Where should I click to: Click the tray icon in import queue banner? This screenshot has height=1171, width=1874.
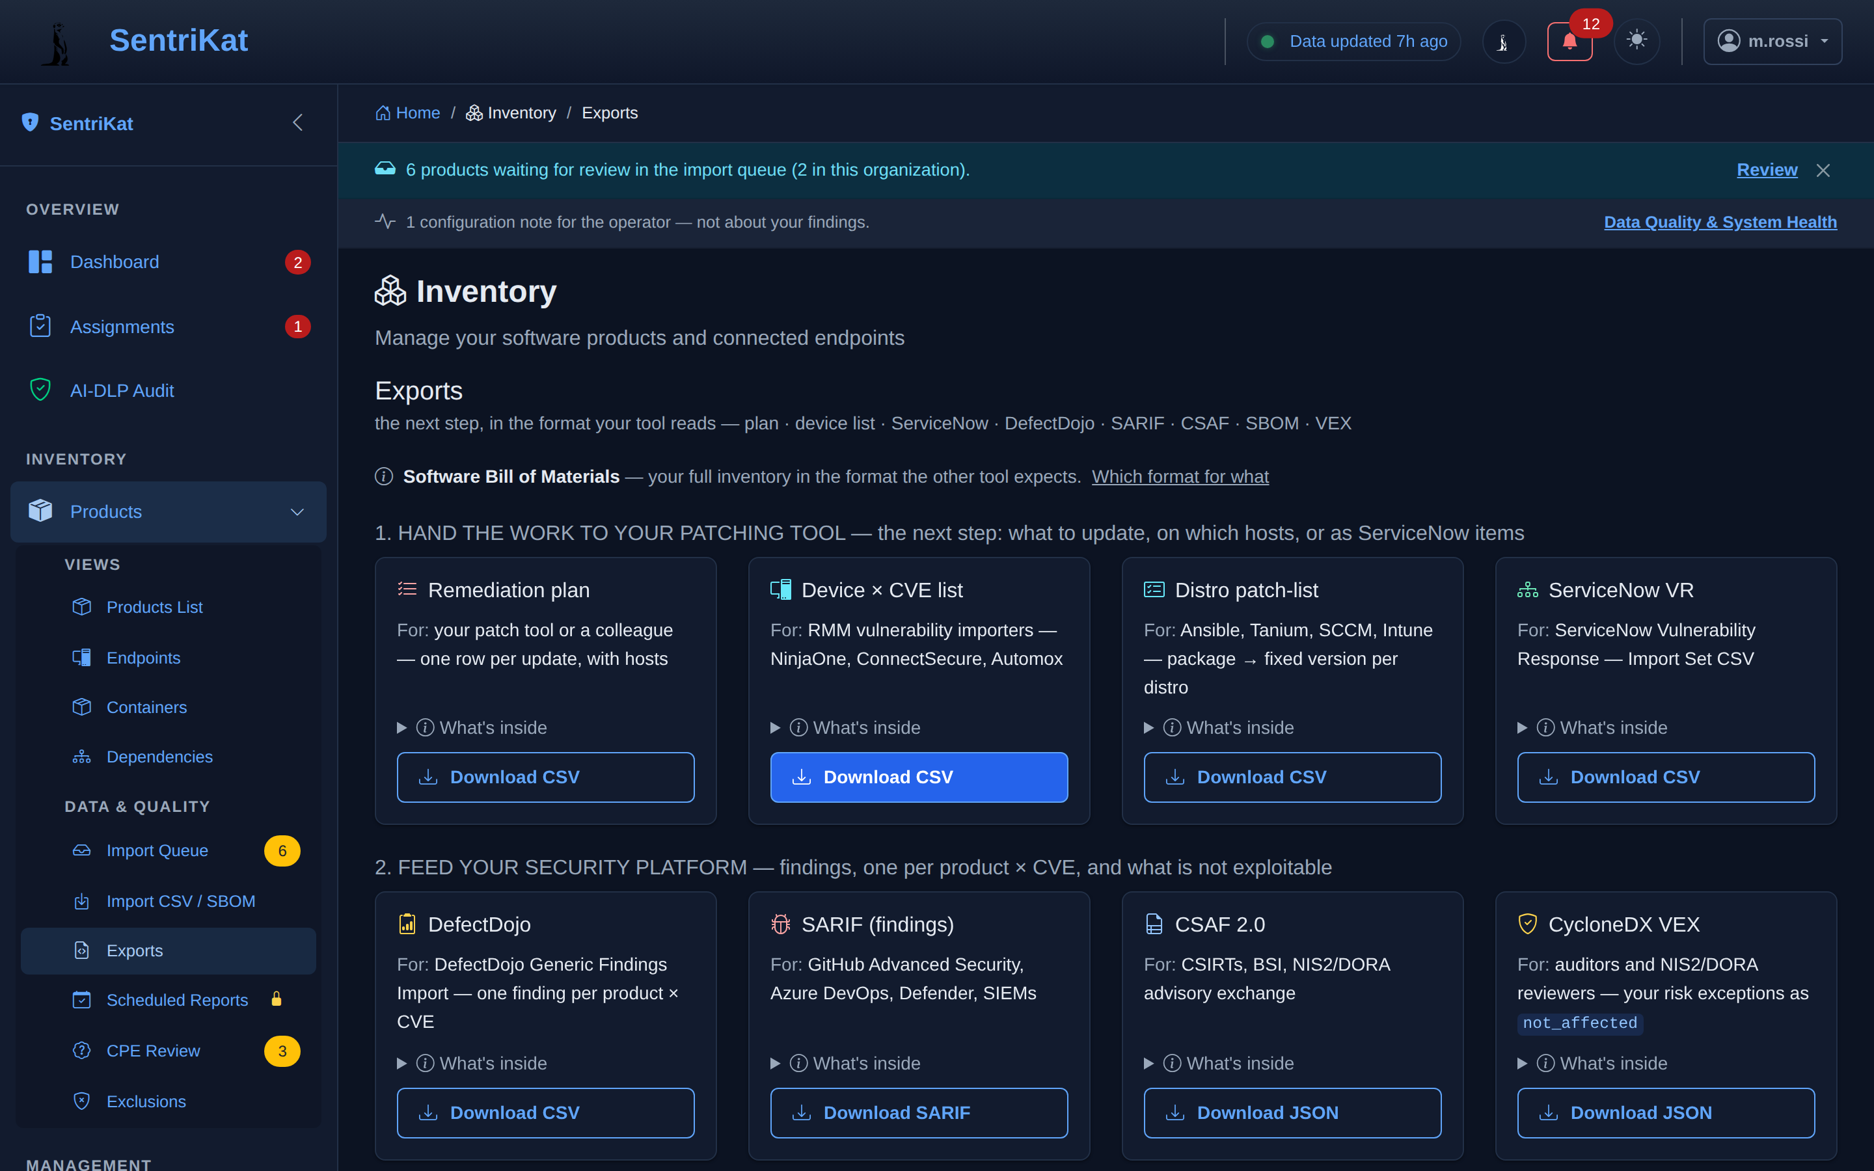pos(385,169)
